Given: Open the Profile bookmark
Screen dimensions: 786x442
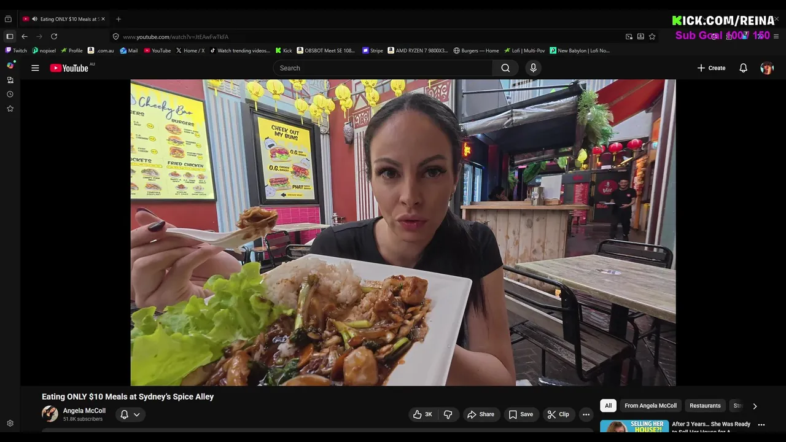Looking at the screenshot, I should [x=72, y=50].
